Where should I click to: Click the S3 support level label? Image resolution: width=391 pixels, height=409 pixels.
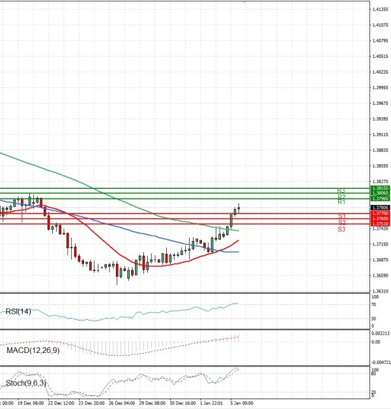coord(341,229)
